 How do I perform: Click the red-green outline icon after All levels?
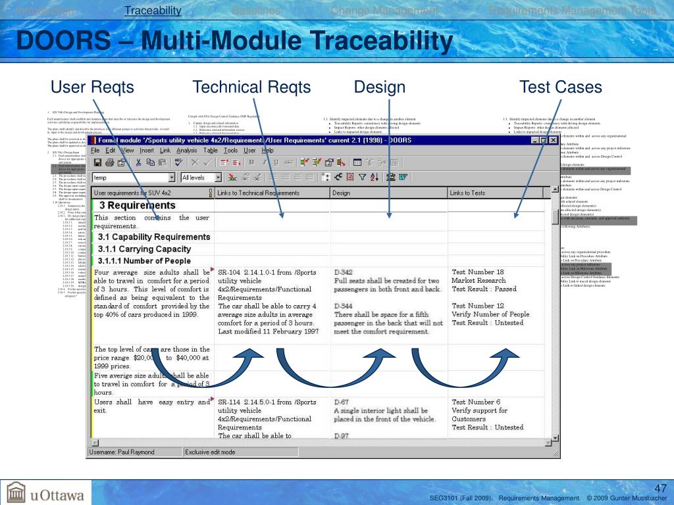click(x=232, y=177)
